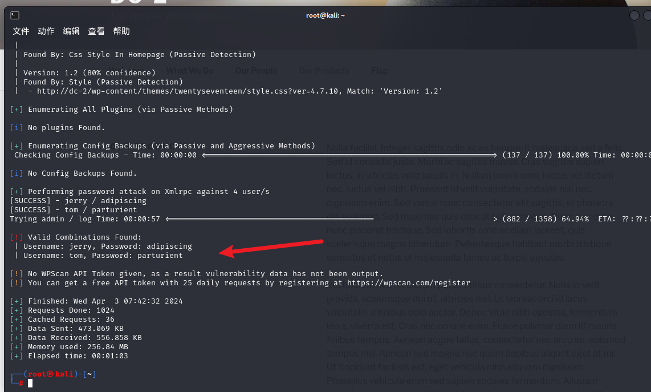Click the root@kali window title

(x=325, y=15)
